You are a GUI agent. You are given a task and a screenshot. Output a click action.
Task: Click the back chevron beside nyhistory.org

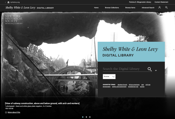click(x=5, y=2)
